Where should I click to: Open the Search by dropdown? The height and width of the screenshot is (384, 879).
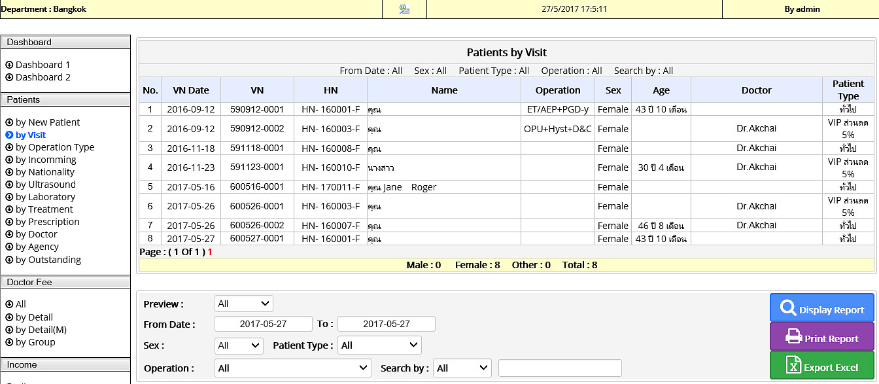[462, 368]
